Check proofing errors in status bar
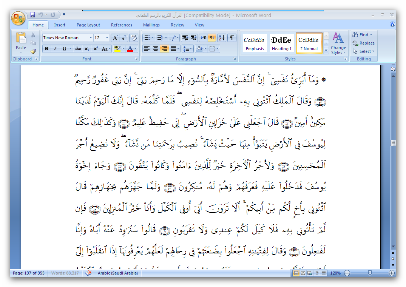Image resolution: width=406 pixels, height=287 pixels. pyautogui.click(x=88, y=273)
